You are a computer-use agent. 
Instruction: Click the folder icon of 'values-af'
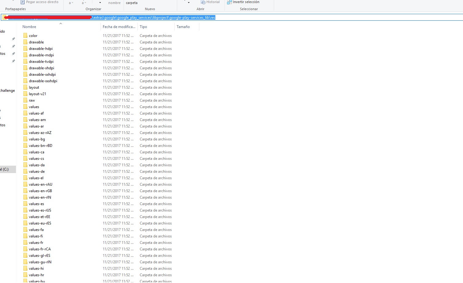tap(26, 113)
